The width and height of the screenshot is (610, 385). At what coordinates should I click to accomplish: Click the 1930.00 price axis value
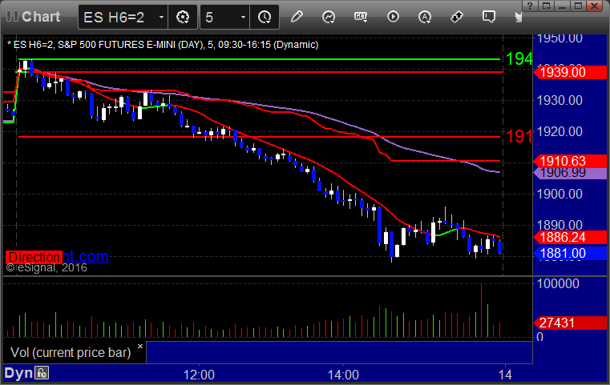point(560,100)
